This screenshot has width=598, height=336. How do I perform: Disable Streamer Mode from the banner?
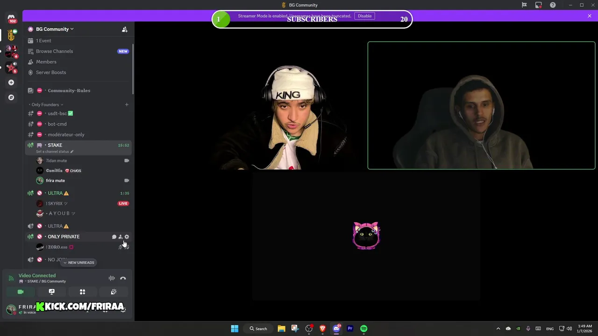tap(364, 16)
